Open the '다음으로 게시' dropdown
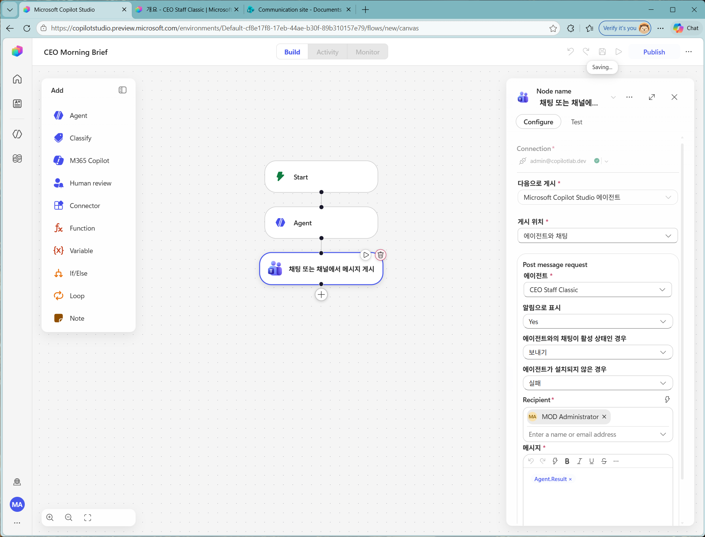Screen dimensions: 705x537 (x=598, y=198)
